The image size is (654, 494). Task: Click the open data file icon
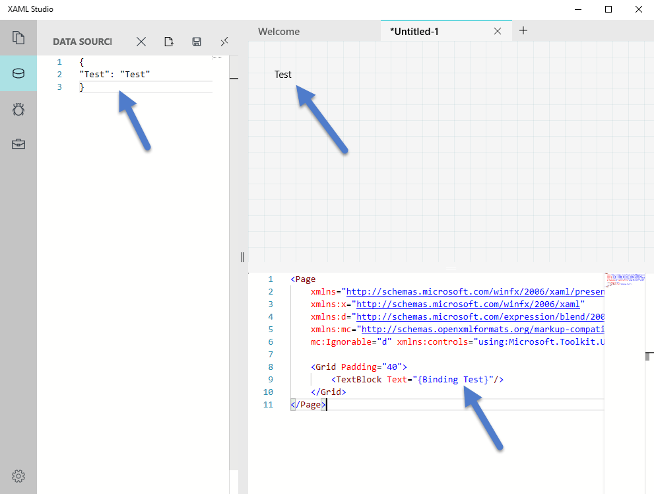point(169,42)
